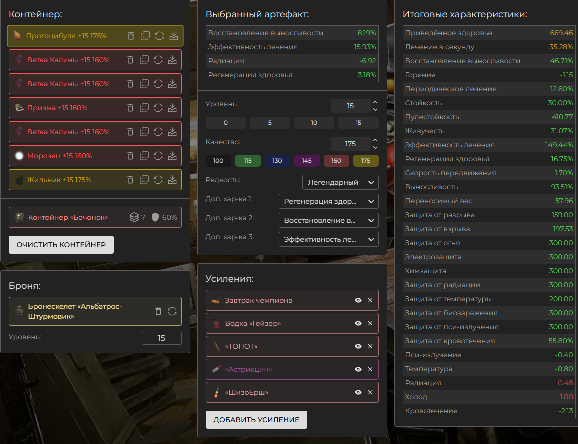Swap armor using refresh icon in Броня
This screenshot has width=578, height=444.
coord(172,311)
